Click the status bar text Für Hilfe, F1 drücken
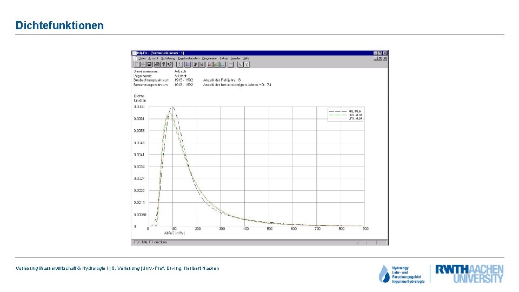The image size is (519, 292). tap(150, 242)
